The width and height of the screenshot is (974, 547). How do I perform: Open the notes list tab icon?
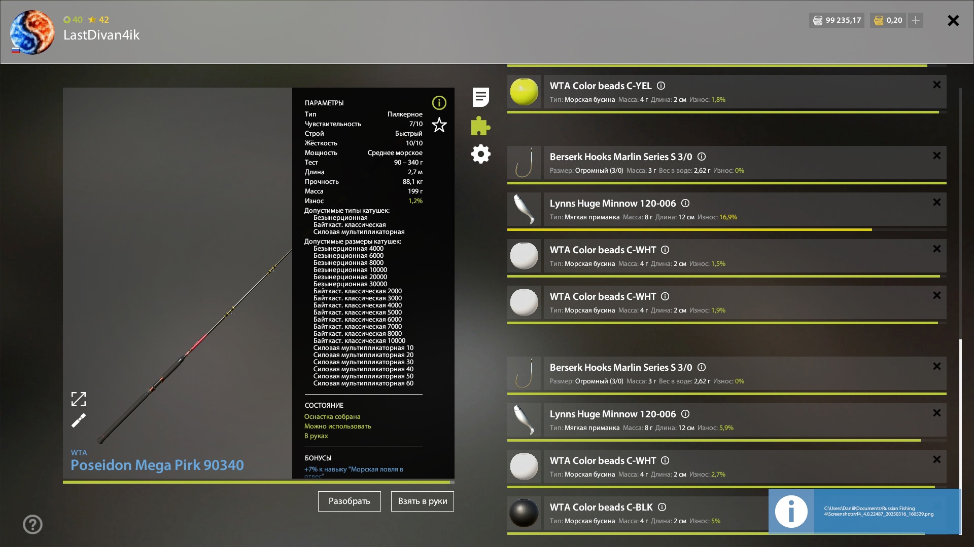[x=480, y=97]
